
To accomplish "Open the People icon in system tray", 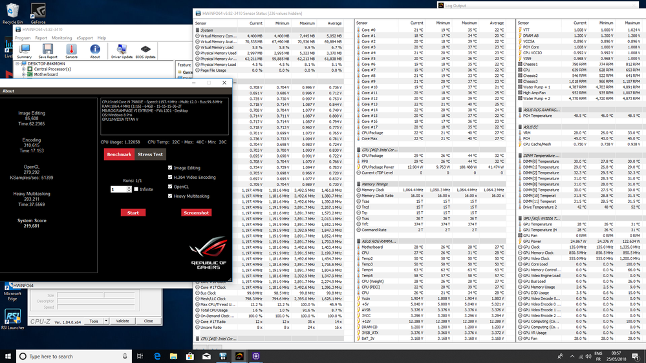I will pos(560,357).
